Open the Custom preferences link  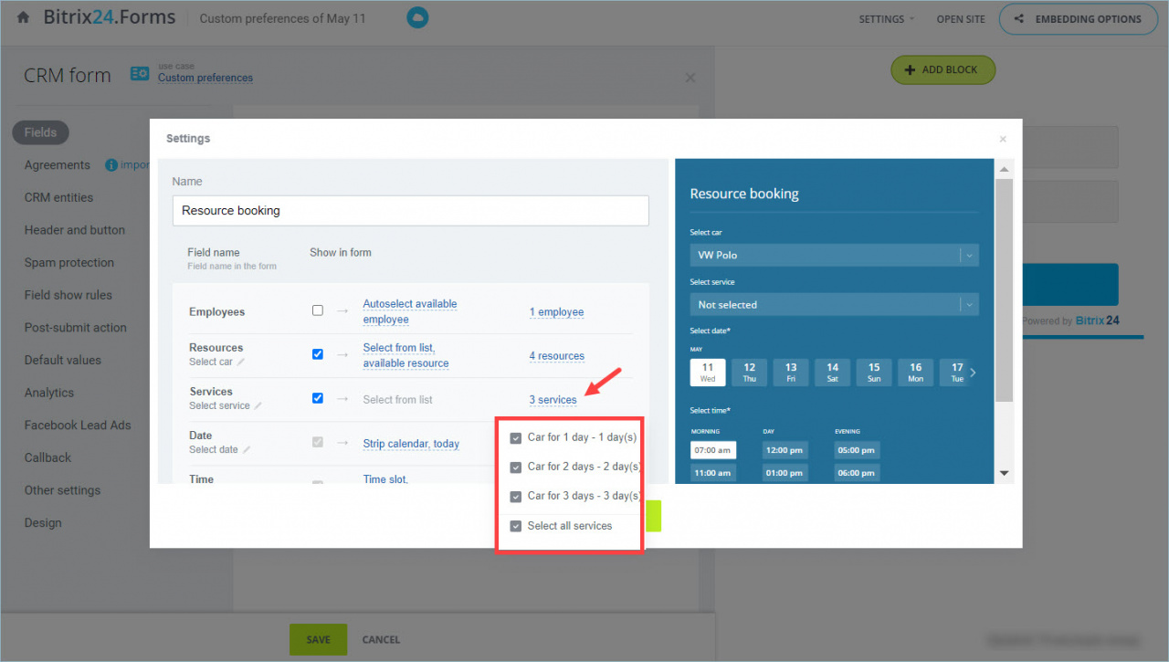pyautogui.click(x=205, y=79)
